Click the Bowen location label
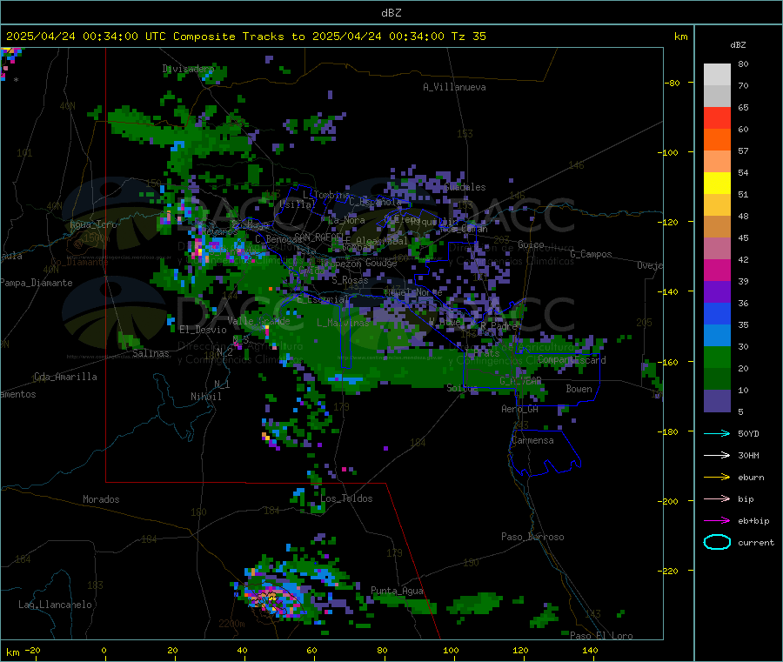The width and height of the screenshot is (783, 662). 579,389
